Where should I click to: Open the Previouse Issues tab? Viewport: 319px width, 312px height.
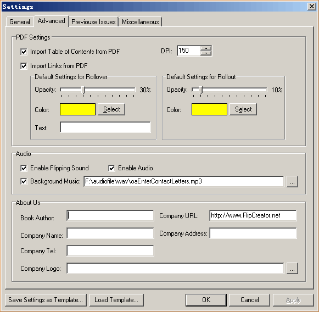(x=93, y=22)
